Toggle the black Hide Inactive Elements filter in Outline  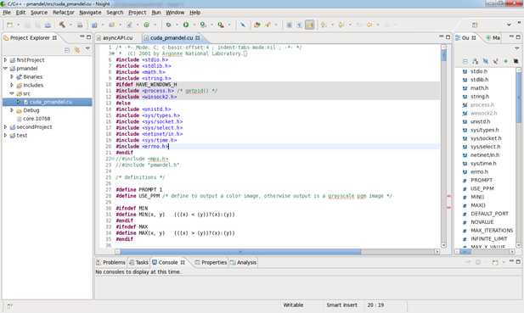click(x=516, y=61)
